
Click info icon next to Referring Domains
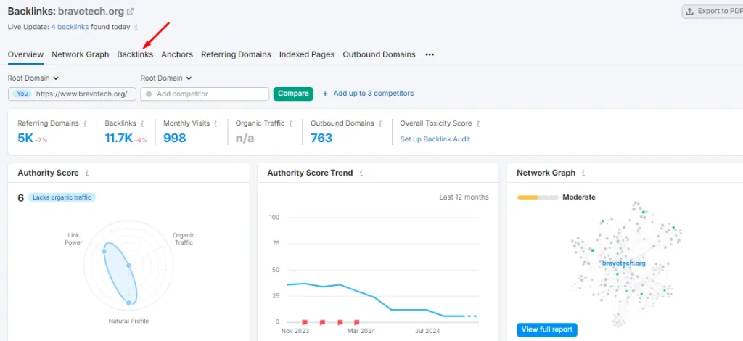[86, 123]
